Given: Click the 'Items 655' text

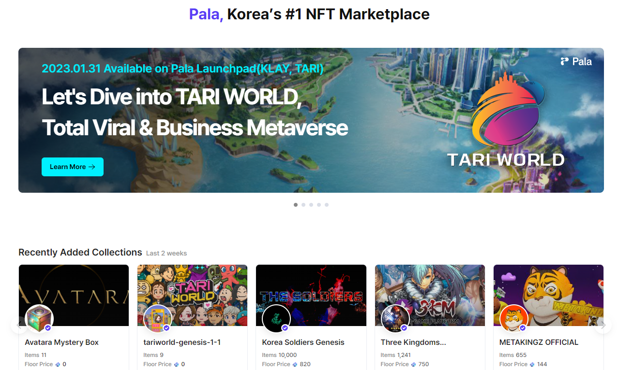Looking at the screenshot, I should [x=513, y=355].
